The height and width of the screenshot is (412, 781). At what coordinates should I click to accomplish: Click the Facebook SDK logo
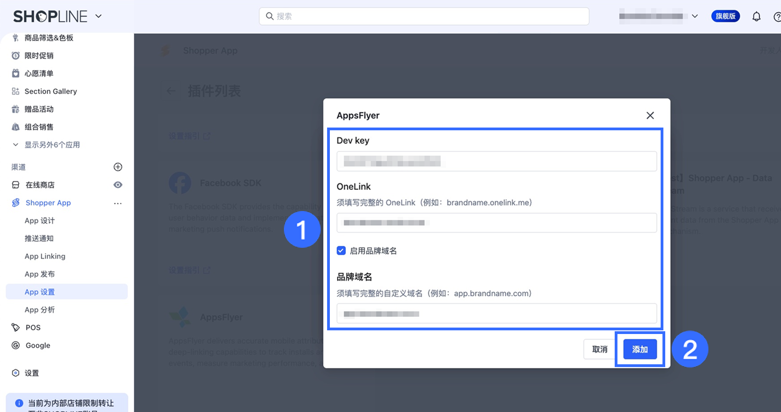[x=180, y=183]
